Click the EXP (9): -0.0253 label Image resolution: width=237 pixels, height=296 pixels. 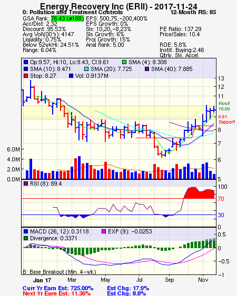[x=130, y=231]
